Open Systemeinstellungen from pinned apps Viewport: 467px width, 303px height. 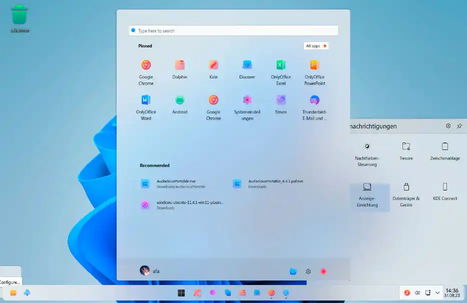247,107
